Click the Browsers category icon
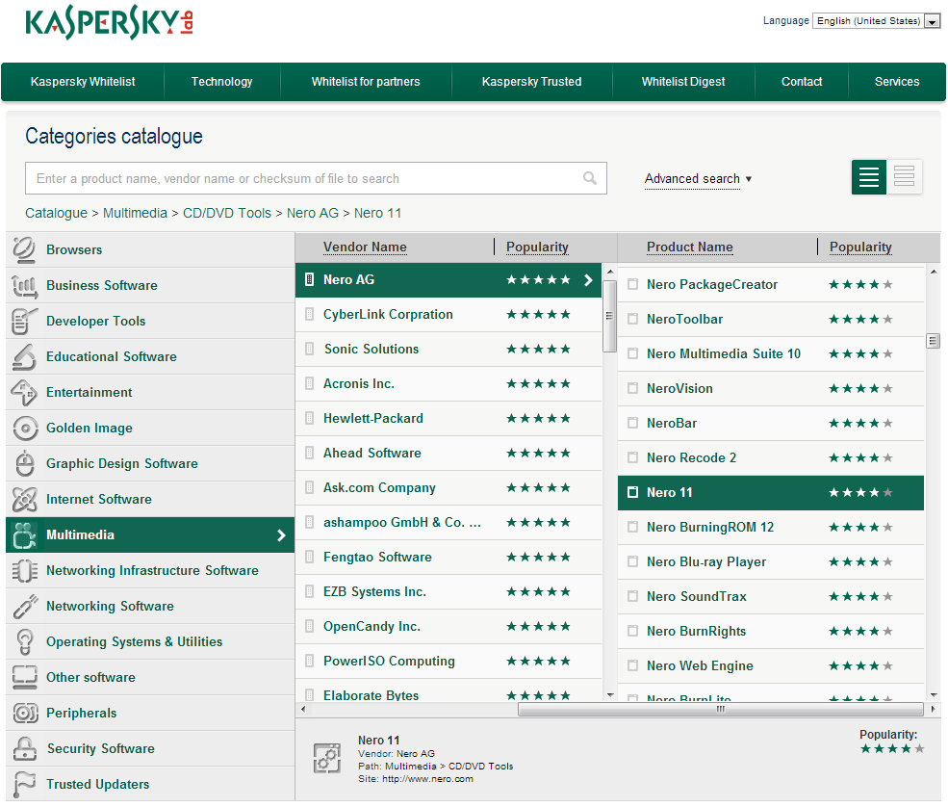This screenshot has width=948, height=807. pyautogui.click(x=24, y=249)
